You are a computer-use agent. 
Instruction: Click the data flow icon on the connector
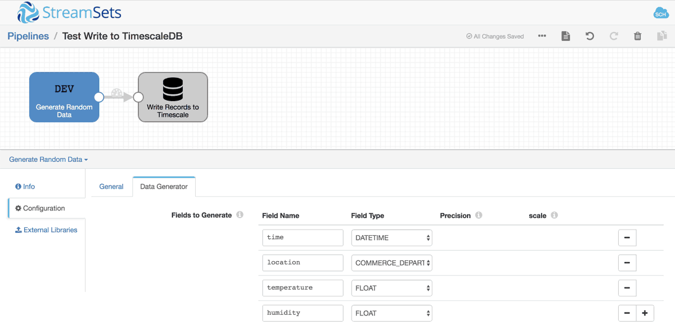(116, 93)
